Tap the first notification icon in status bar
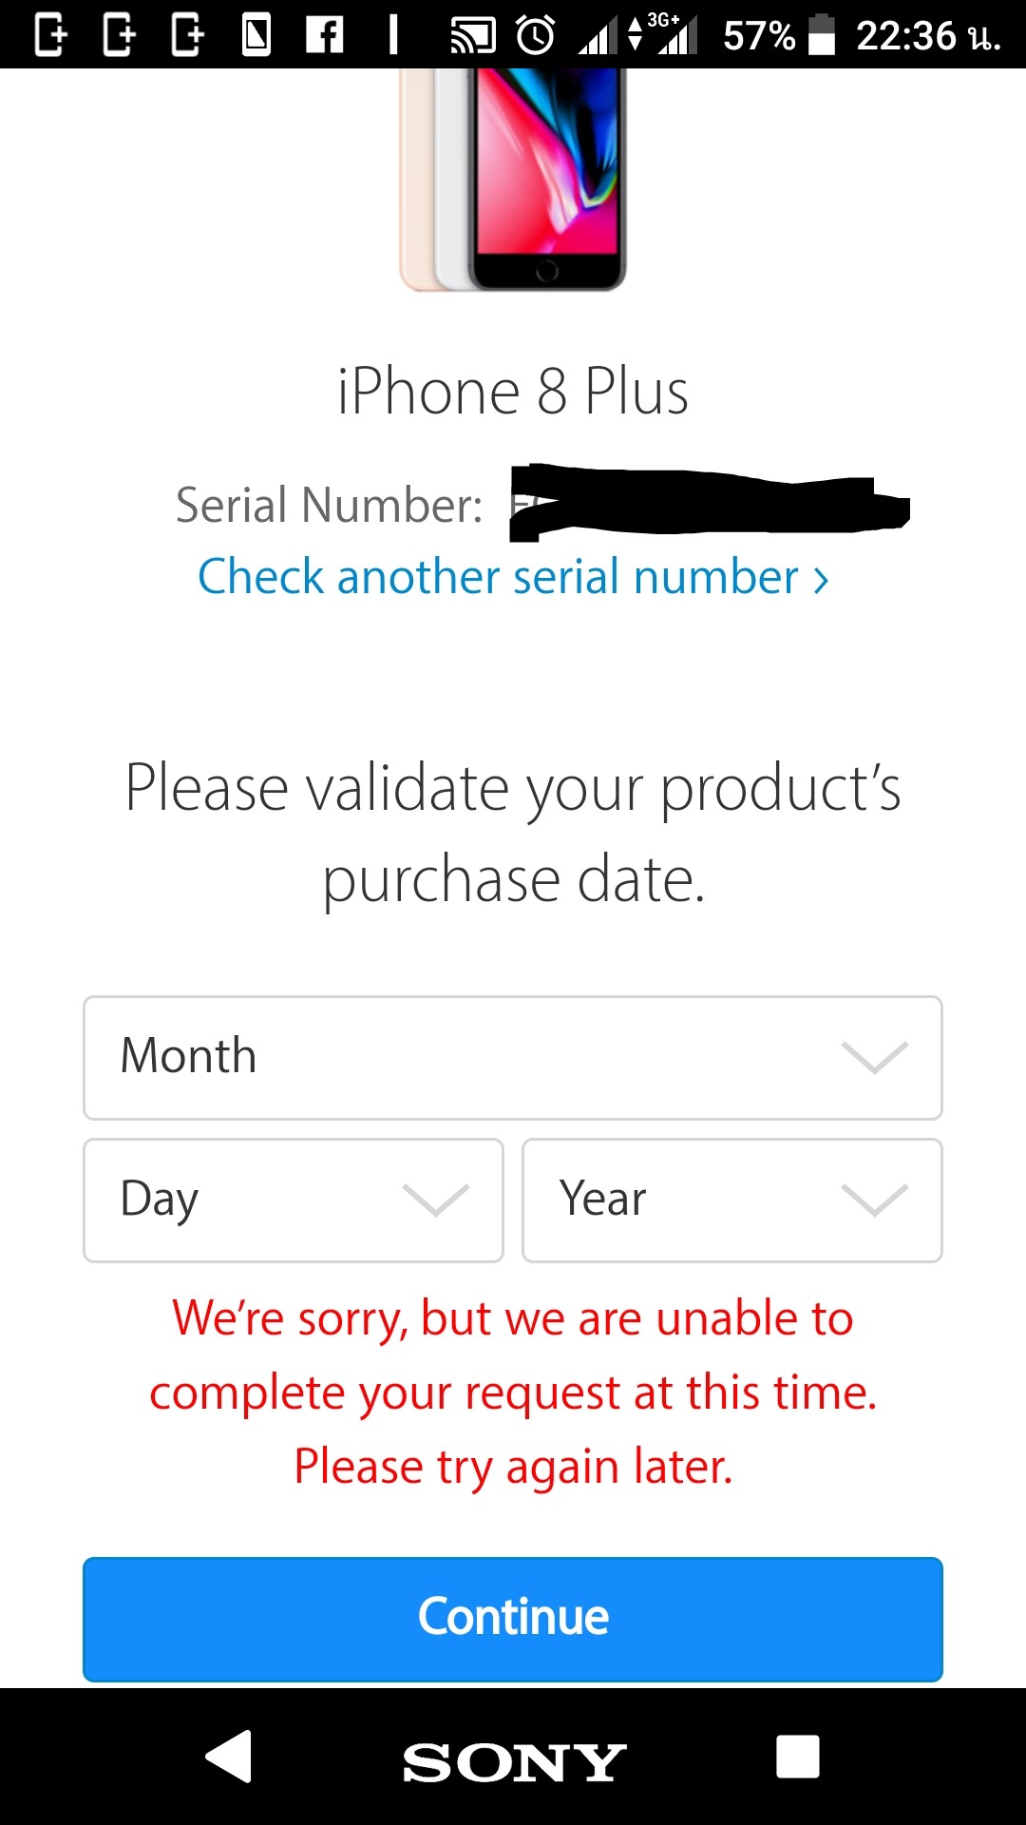 coord(50,35)
